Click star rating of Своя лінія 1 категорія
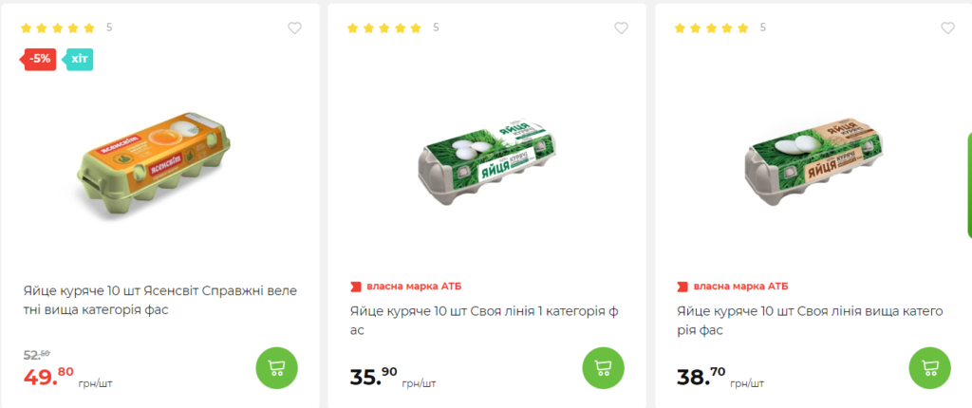The width and height of the screenshot is (972, 408). click(384, 28)
